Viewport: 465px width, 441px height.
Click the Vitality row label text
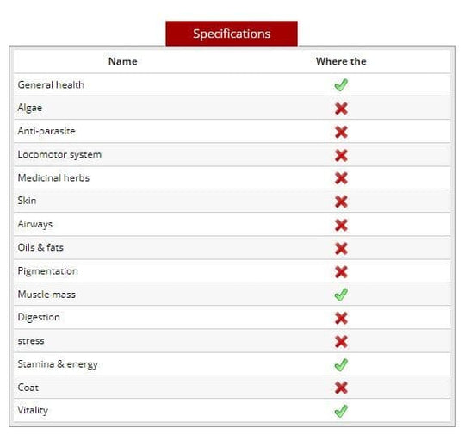(x=33, y=410)
